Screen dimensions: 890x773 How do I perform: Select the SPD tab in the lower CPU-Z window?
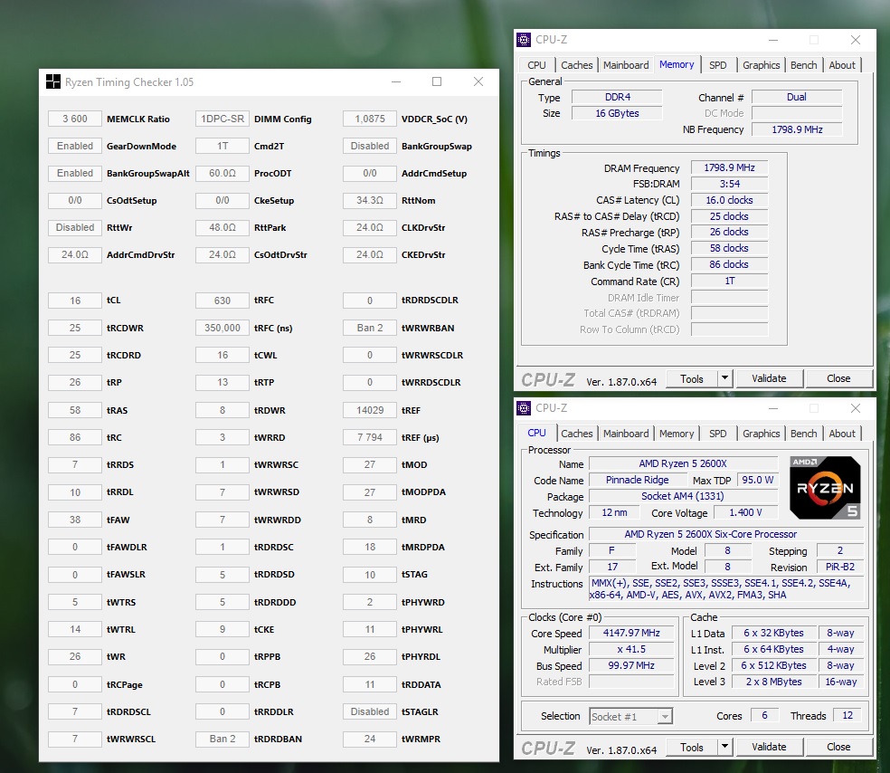[717, 434]
